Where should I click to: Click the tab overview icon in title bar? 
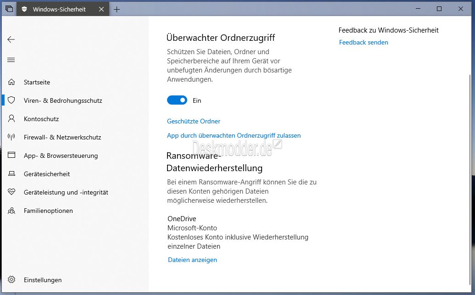tap(9, 9)
